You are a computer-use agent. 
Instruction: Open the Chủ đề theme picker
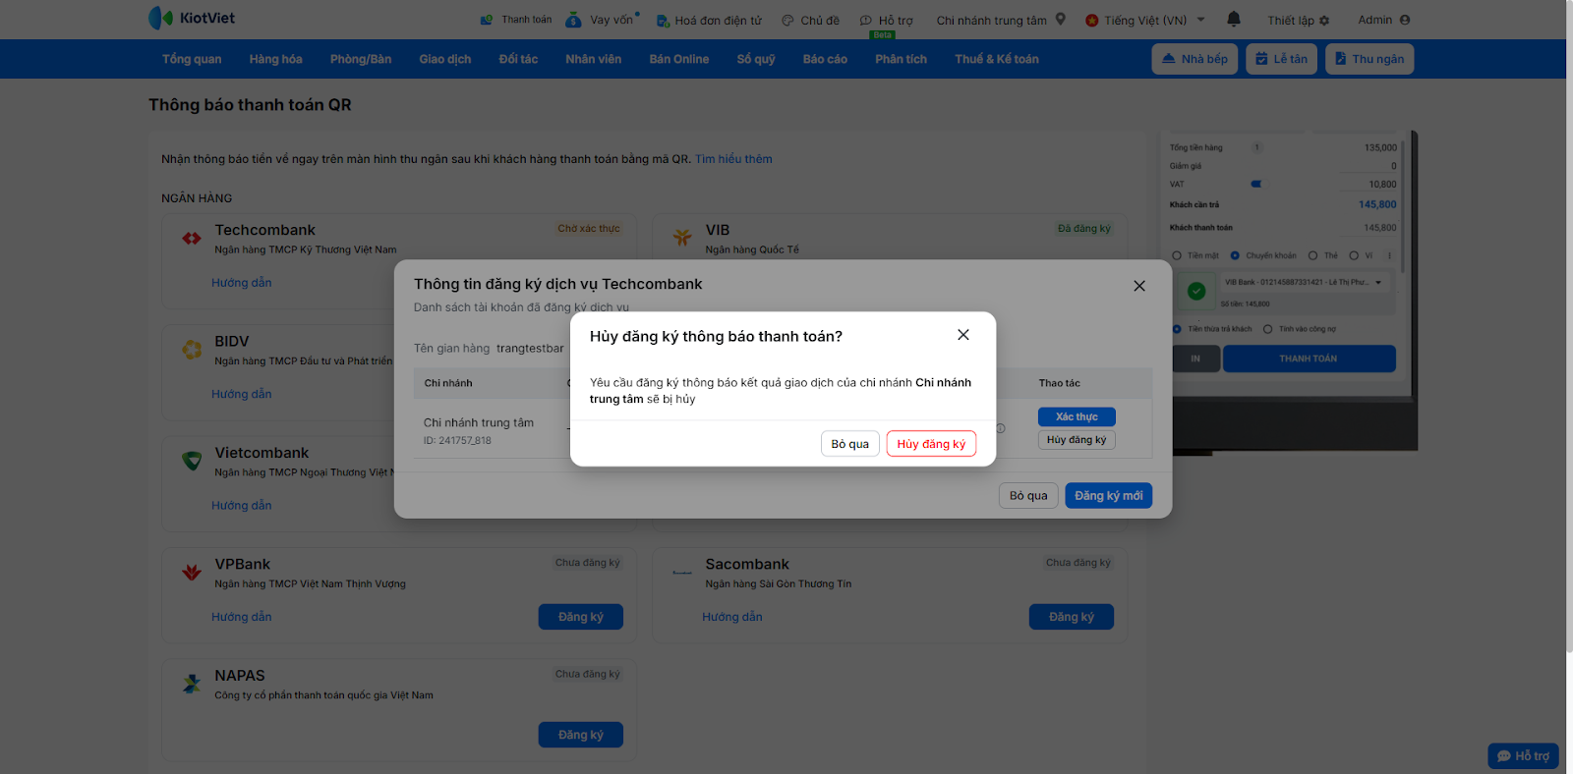point(811,20)
